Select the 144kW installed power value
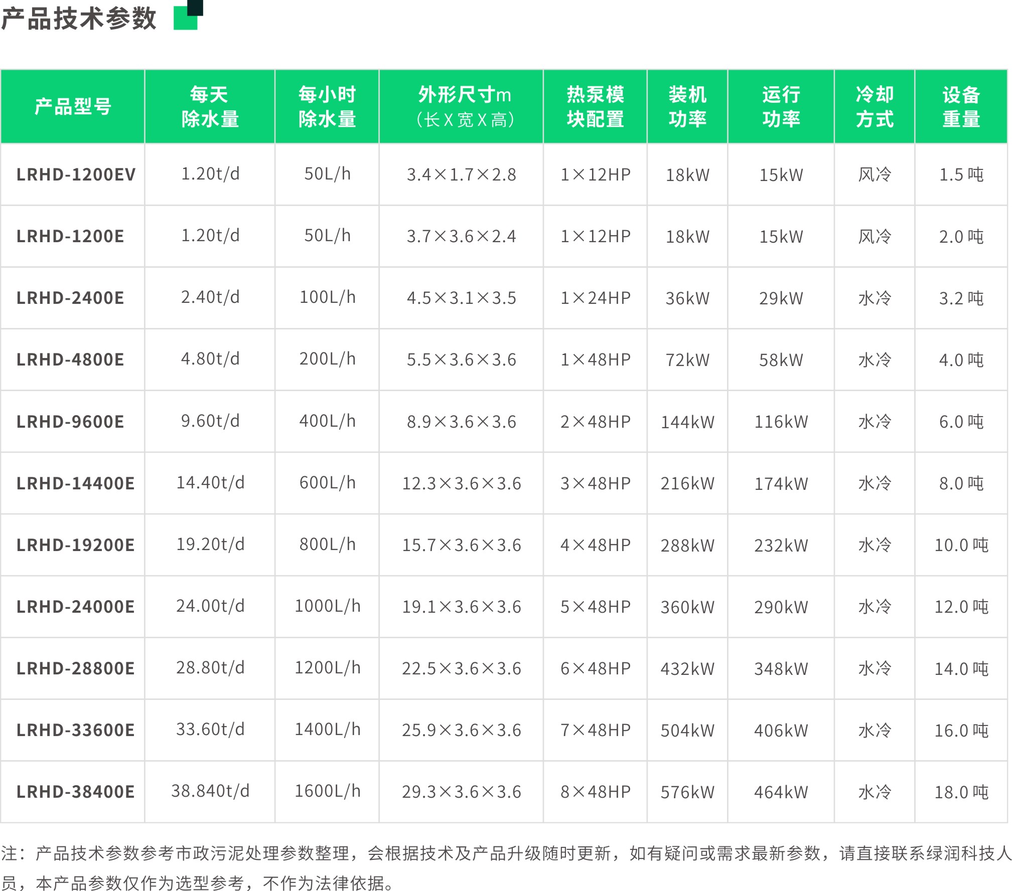 click(x=687, y=422)
